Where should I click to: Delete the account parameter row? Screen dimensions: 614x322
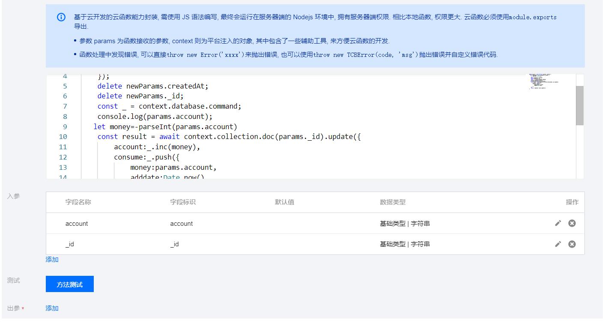[x=572, y=223]
